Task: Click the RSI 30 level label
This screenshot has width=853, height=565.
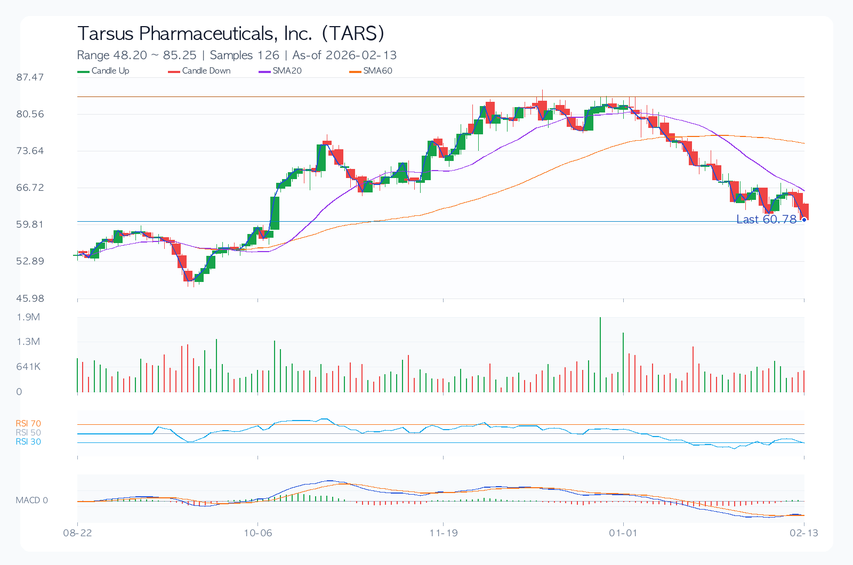Action: tap(28, 442)
